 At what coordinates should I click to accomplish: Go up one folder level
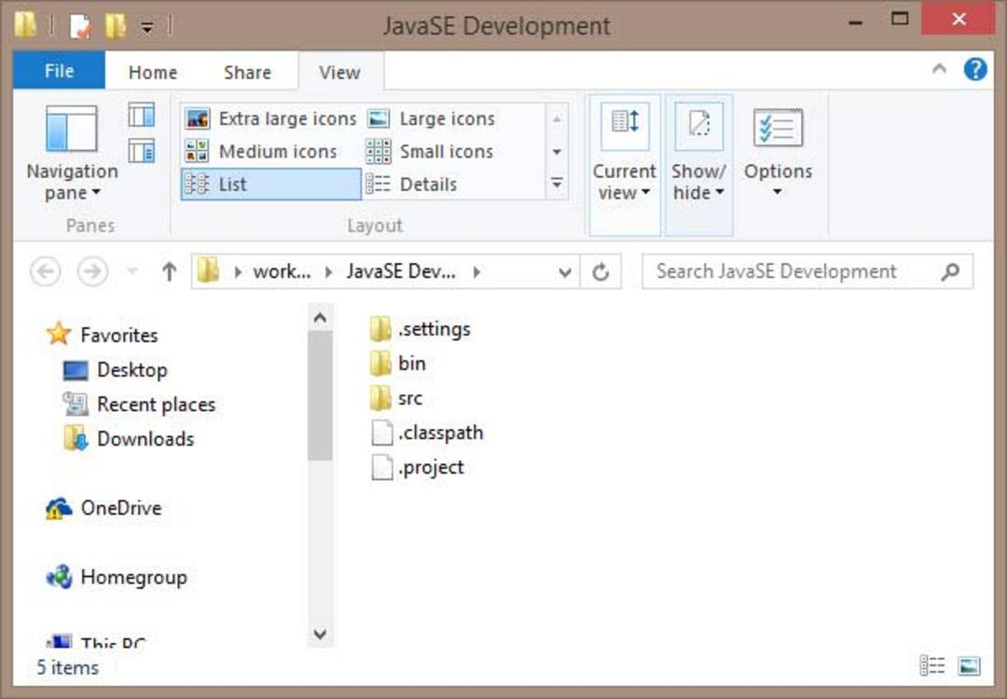(x=169, y=271)
